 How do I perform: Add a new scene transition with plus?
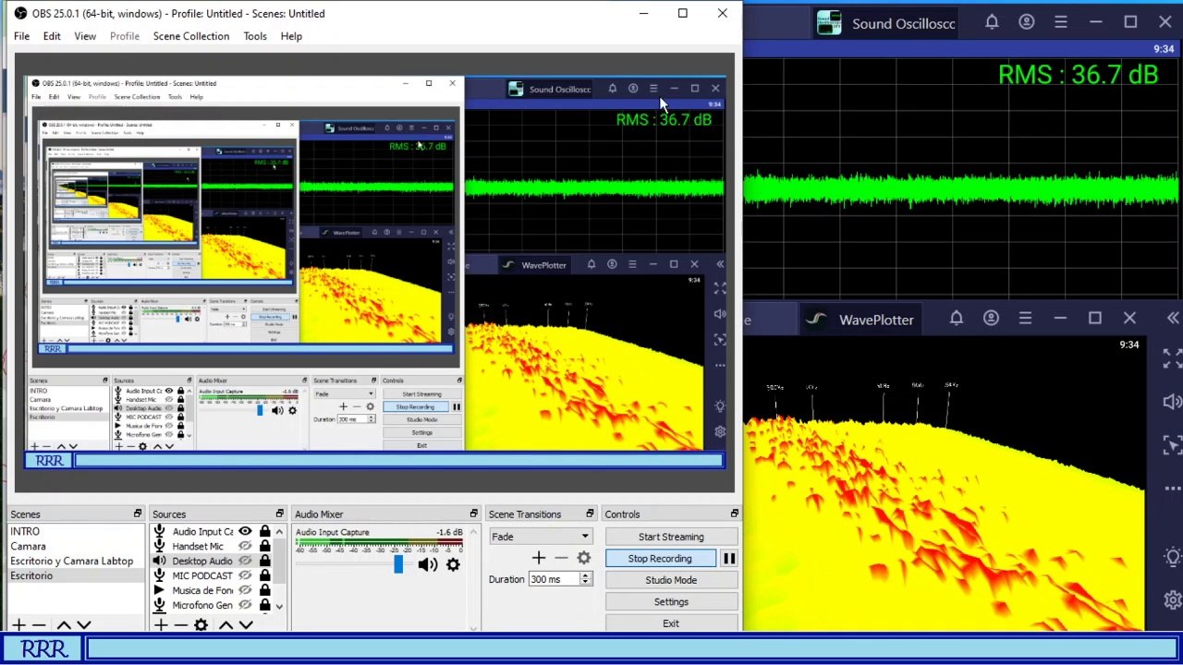click(538, 558)
